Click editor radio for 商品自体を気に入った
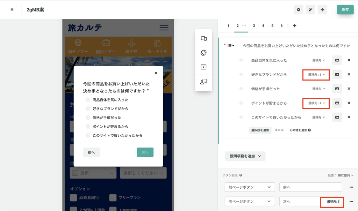 [241, 60]
